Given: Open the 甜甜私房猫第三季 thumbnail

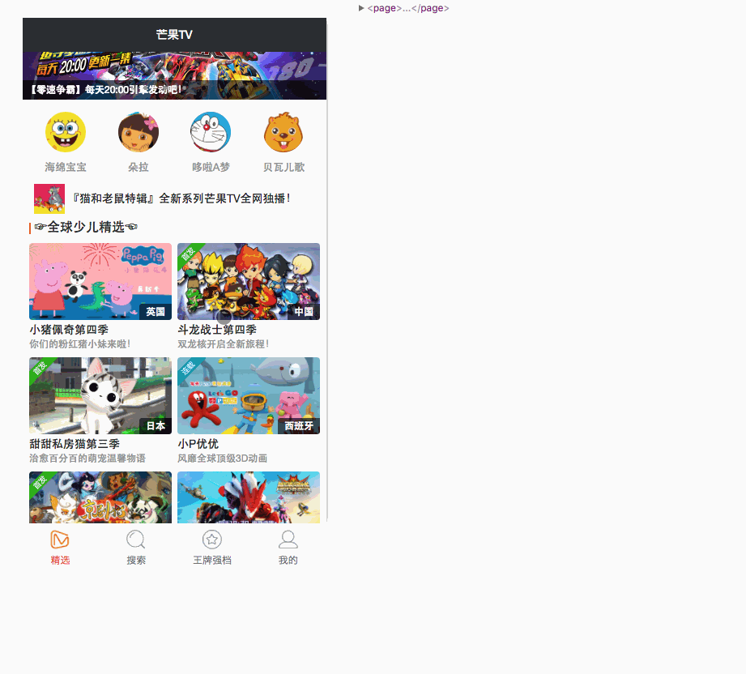Looking at the screenshot, I should click(x=100, y=395).
